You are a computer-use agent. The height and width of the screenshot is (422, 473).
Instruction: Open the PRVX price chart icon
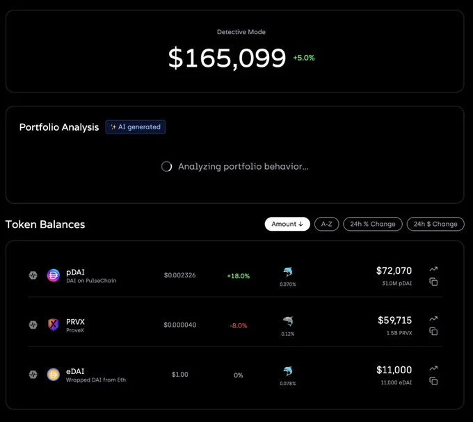coord(433,318)
